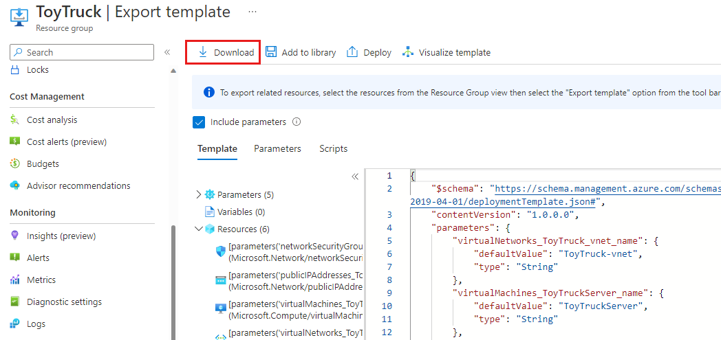The height and width of the screenshot is (340, 721).
Task: Click the Resources cube icon in tree
Action: (x=210, y=229)
